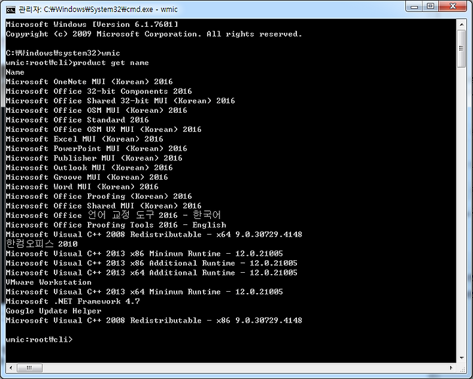Select 'Microsoft Office OSM UX MUI' line

coord(104,129)
